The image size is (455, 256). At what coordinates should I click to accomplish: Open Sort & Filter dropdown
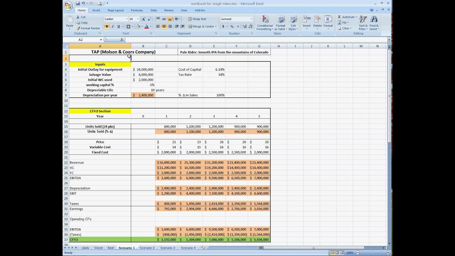[x=363, y=23]
